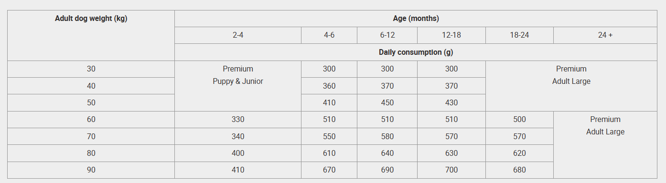
Task: Select the 450 value in the 50 kg row
Action: [x=387, y=102]
